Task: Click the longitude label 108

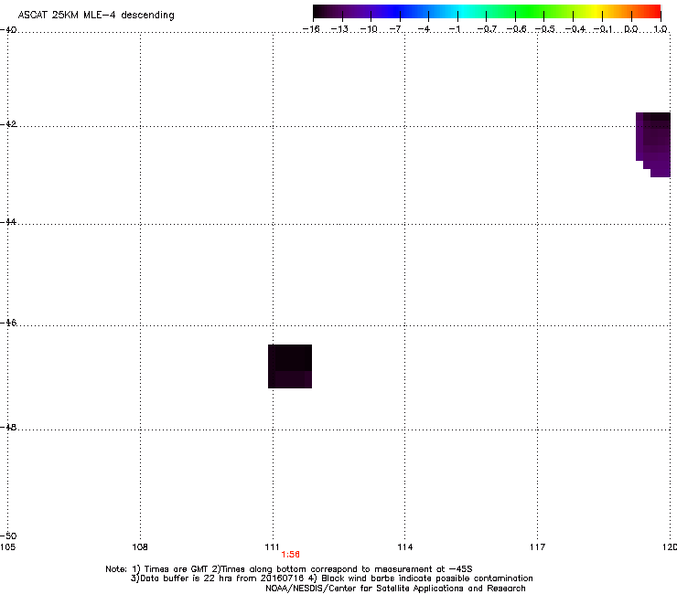Action: point(140,547)
